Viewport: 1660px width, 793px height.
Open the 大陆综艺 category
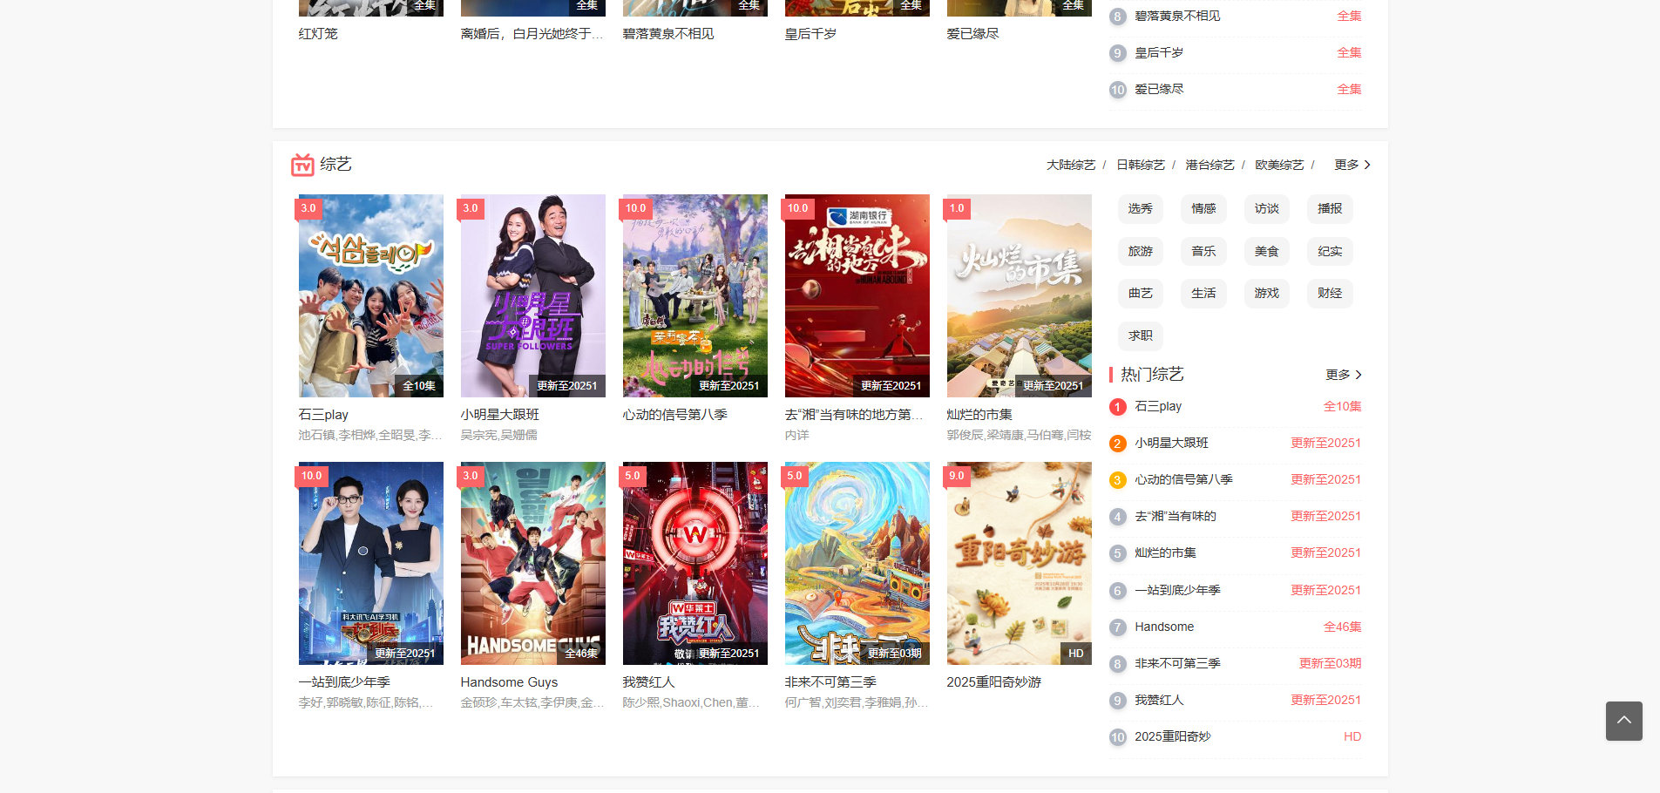(1070, 165)
